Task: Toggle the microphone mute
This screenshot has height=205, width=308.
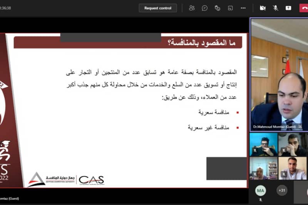Action: (x=276, y=8)
